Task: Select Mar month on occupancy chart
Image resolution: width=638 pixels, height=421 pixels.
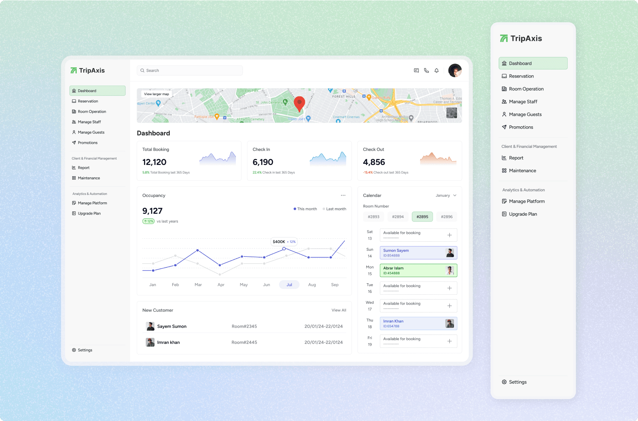Action: [x=198, y=285]
